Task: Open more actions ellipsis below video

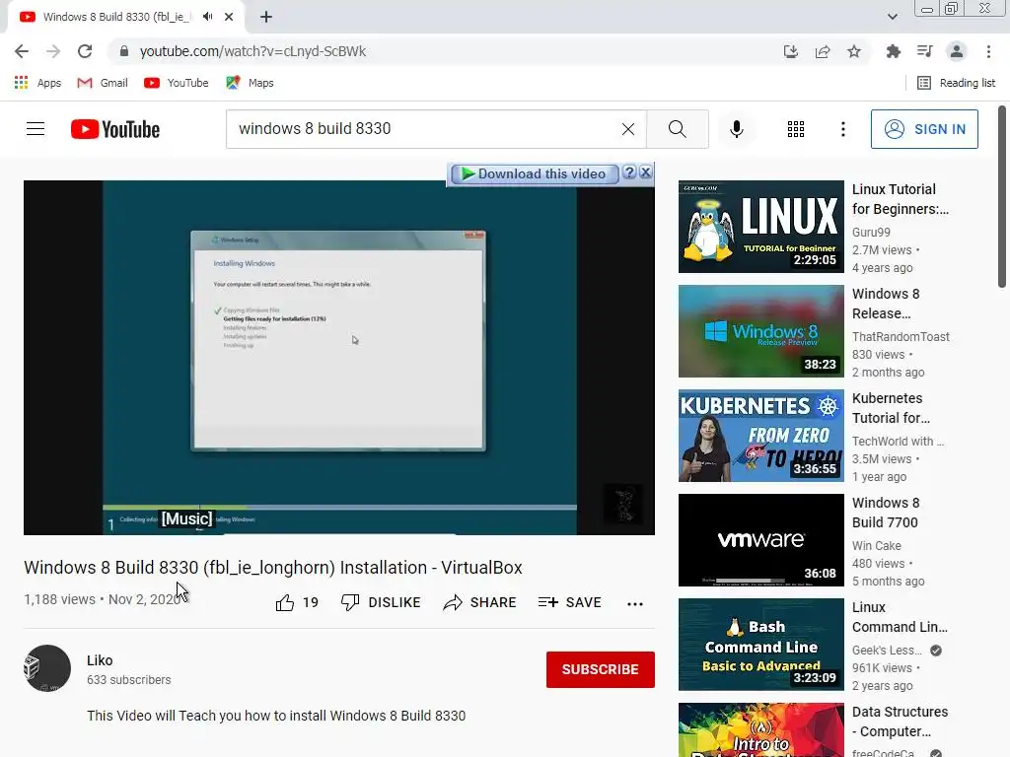Action: coord(635,603)
